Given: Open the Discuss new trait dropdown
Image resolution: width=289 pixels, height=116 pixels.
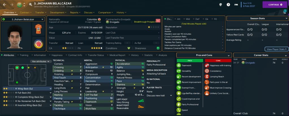Looking at the screenshot, I should click(x=159, y=95).
